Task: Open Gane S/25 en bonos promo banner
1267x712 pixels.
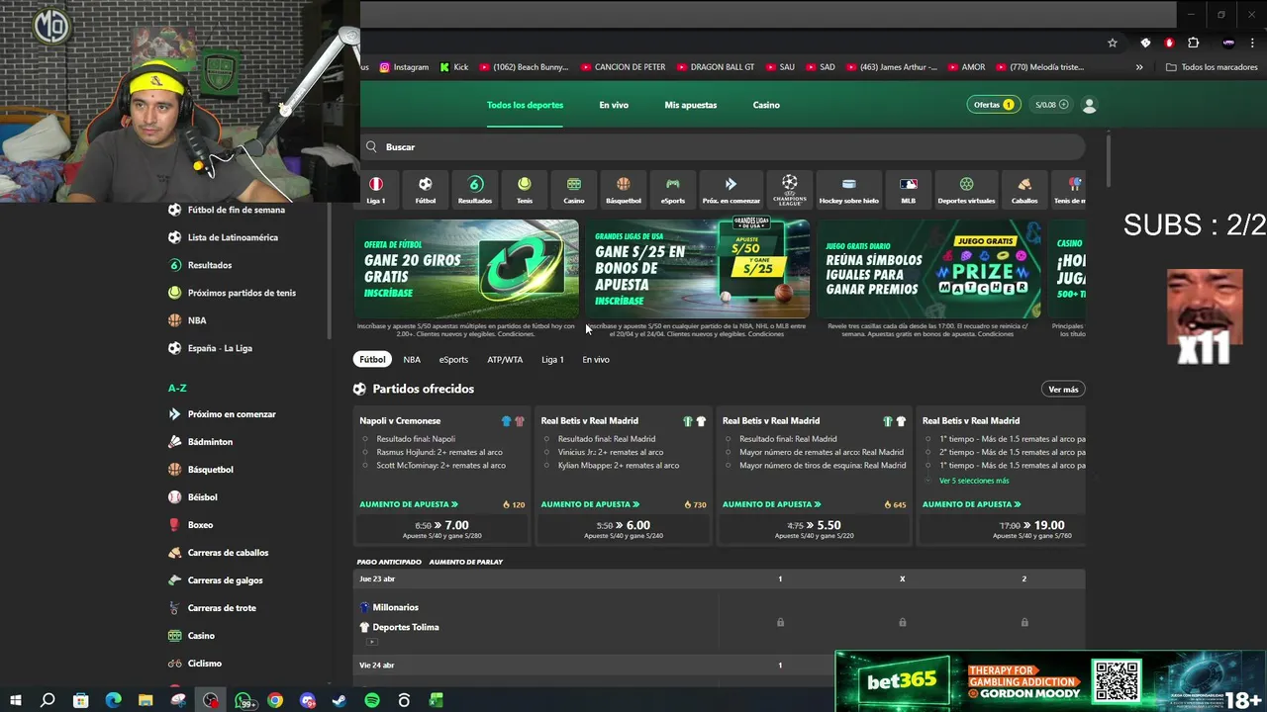Action: tap(697, 268)
